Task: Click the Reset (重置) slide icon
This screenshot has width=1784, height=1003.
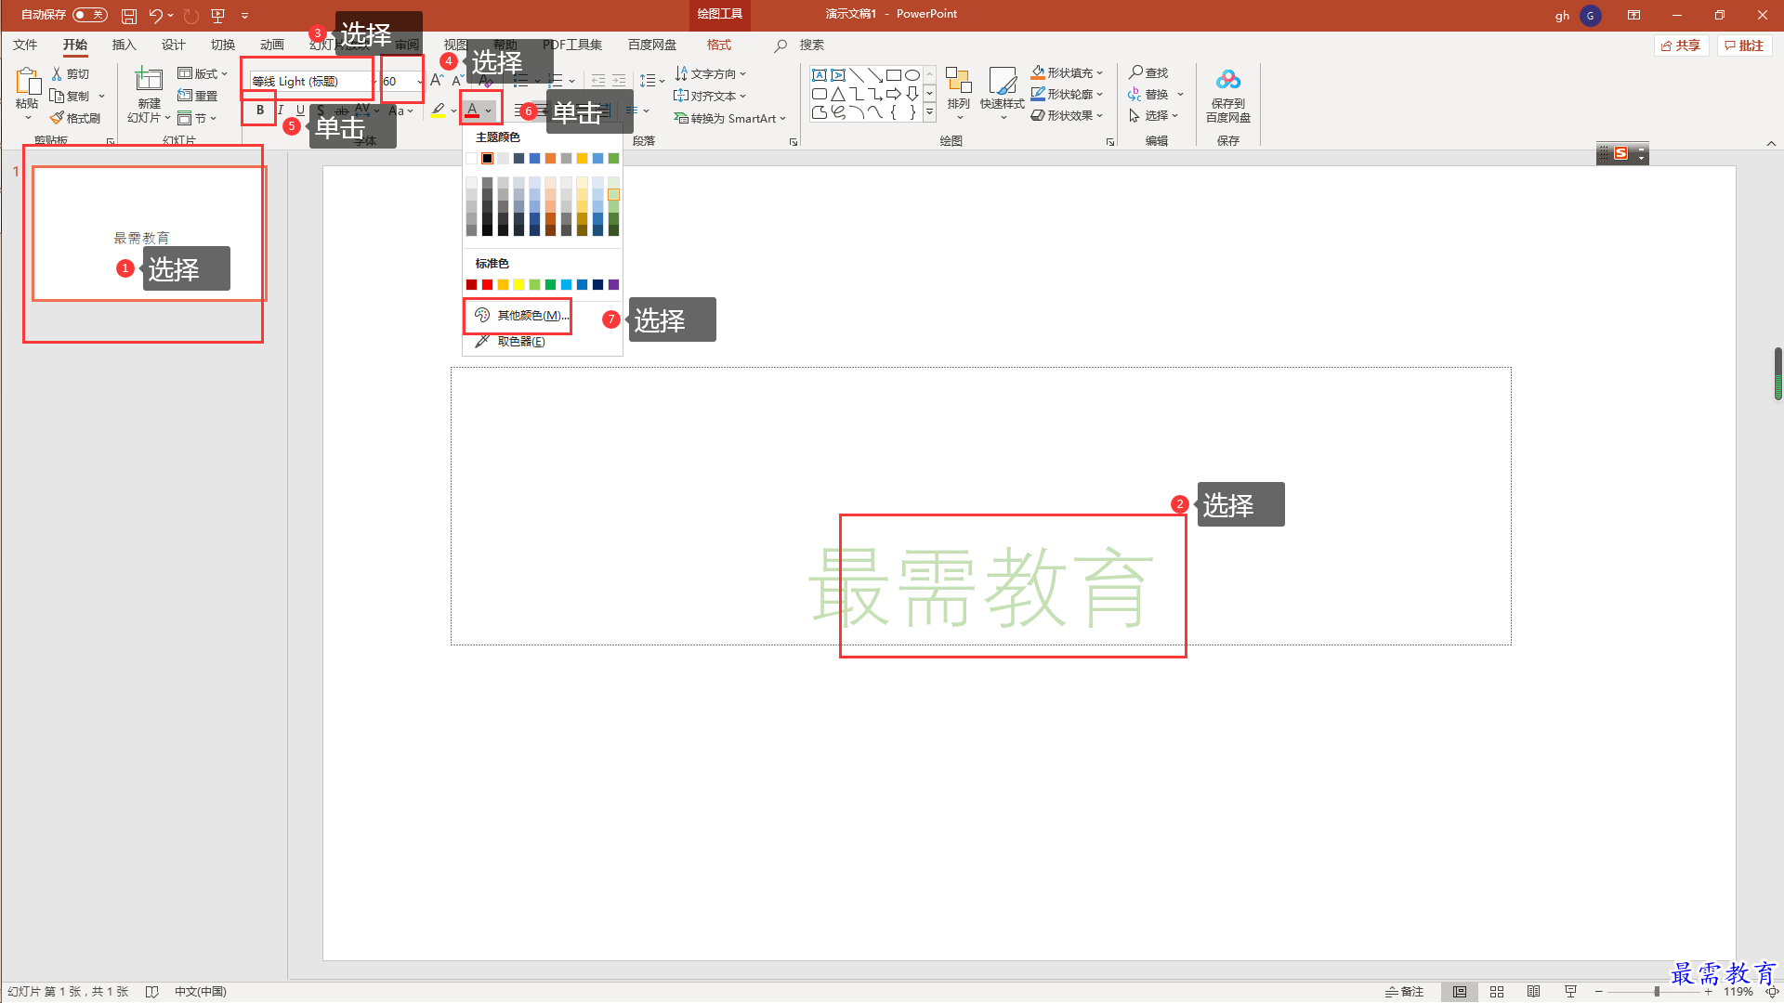Action: [184, 96]
